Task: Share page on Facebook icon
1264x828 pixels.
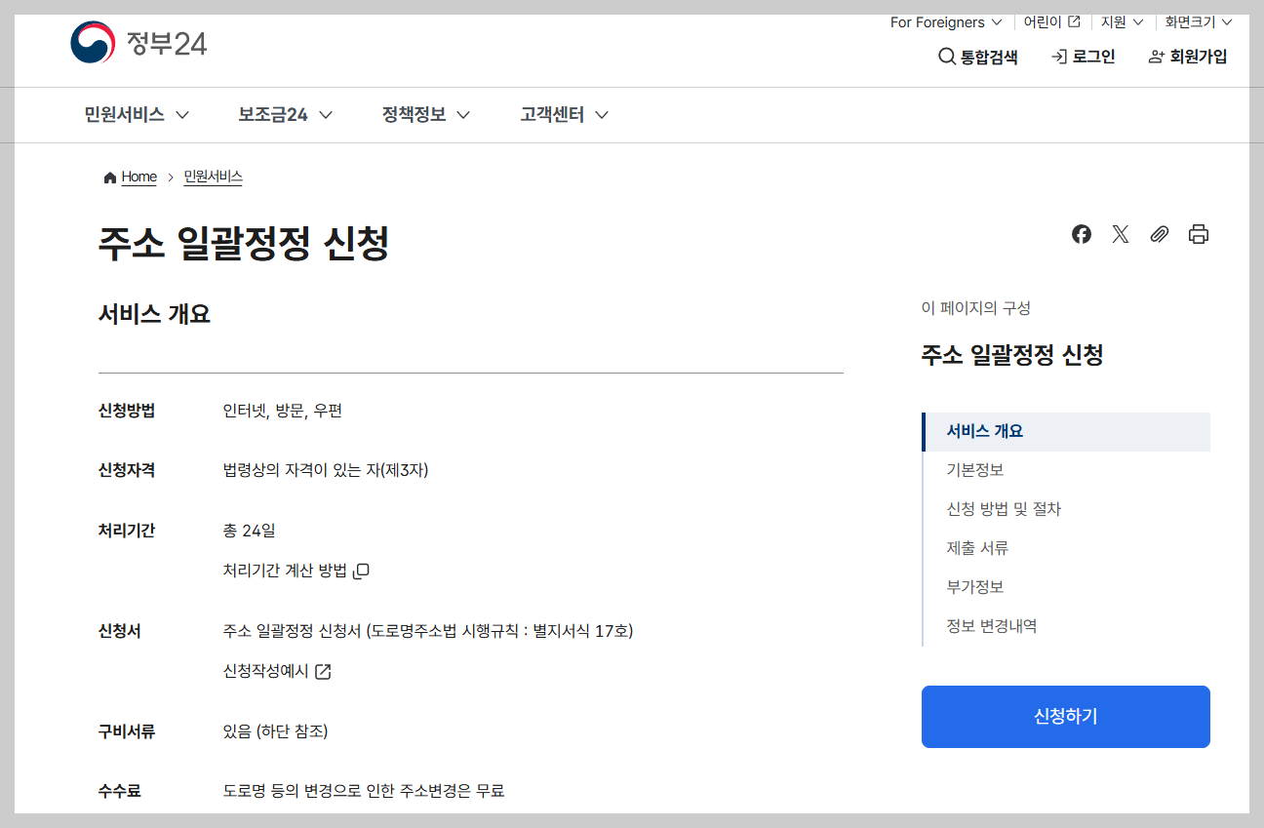Action: point(1082,234)
